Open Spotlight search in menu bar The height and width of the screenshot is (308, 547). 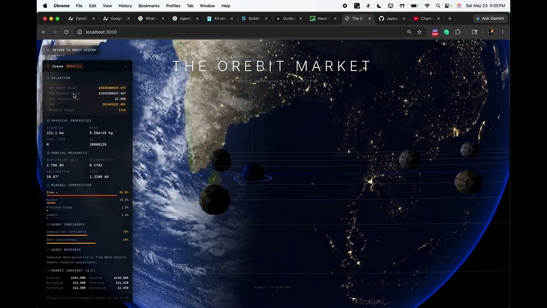tap(438, 6)
